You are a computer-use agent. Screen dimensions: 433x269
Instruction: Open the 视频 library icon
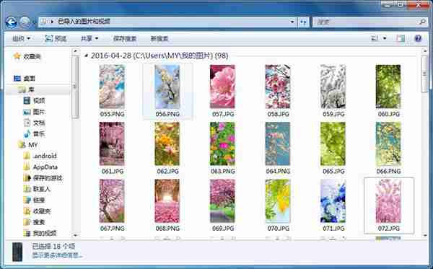pos(27,101)
